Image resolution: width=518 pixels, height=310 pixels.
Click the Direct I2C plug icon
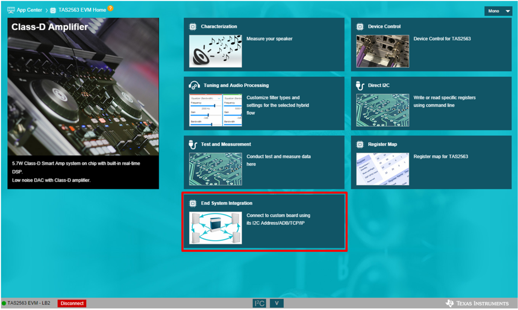(x=360, y=85)
